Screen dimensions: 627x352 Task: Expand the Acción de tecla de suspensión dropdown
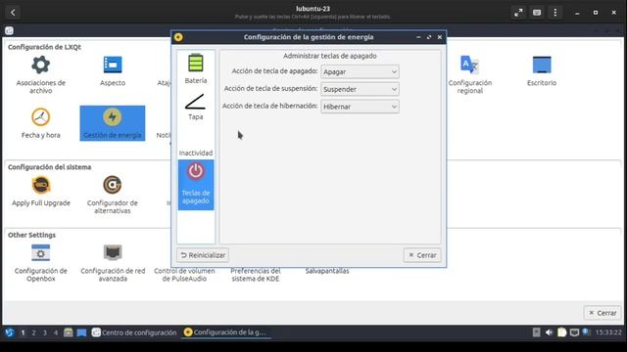[360, 89]
